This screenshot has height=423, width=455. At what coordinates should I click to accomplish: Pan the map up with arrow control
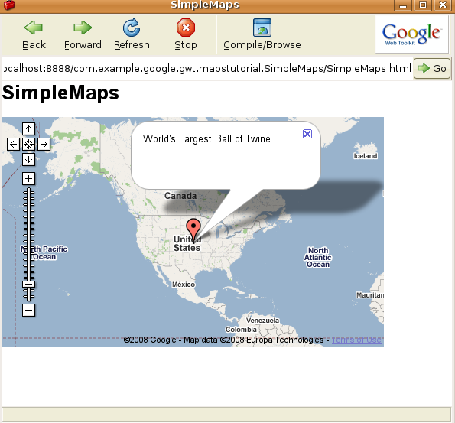28,129
